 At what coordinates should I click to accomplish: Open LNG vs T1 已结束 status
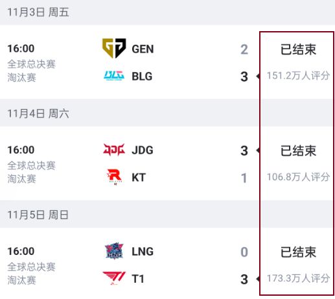(298, 252)
